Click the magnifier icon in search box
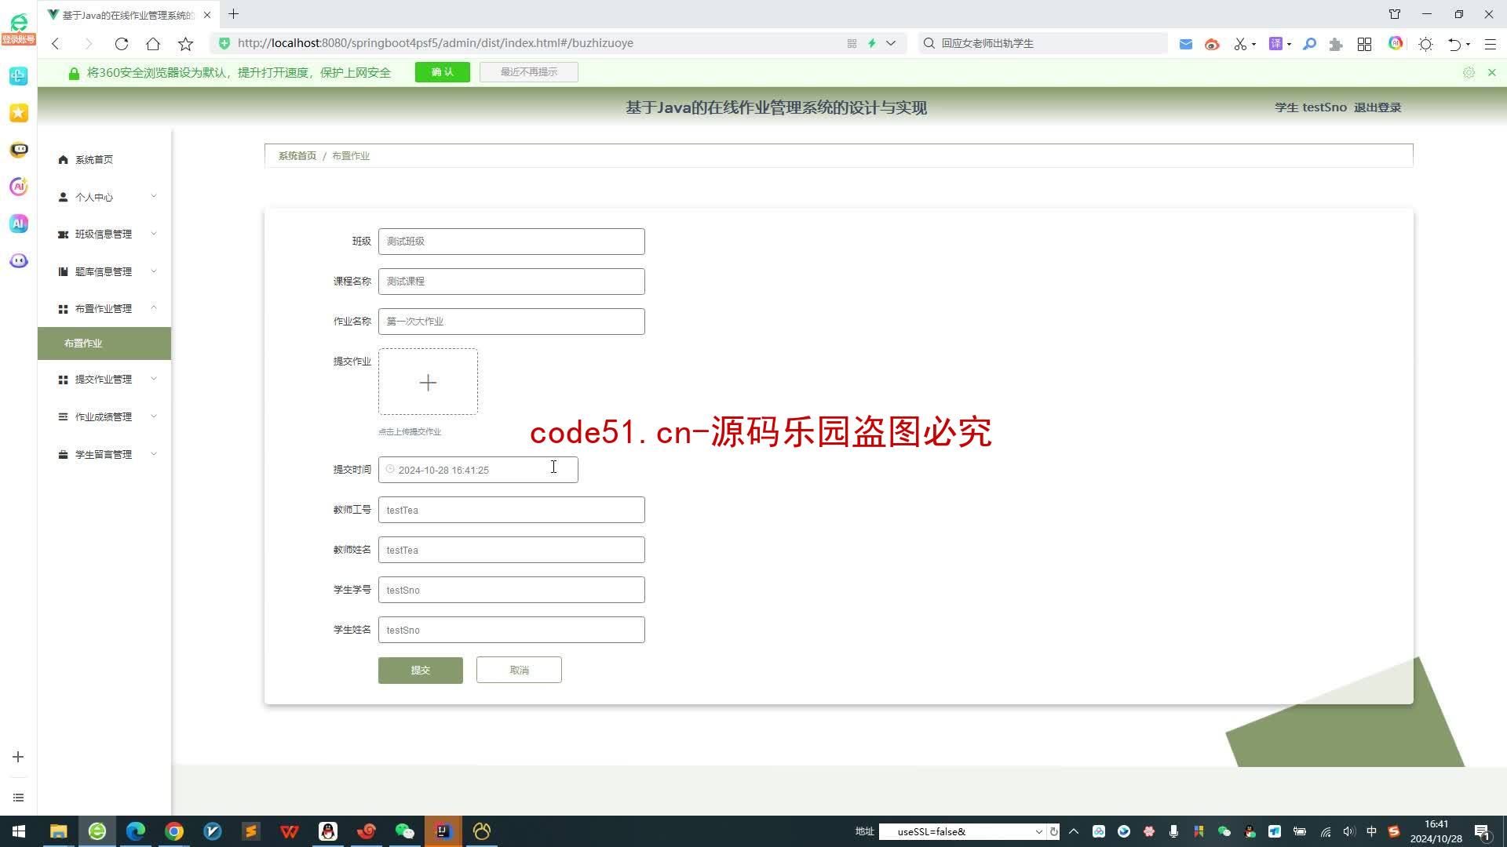This screenshot has width=1507, height=847. click(x=929, y=43)
